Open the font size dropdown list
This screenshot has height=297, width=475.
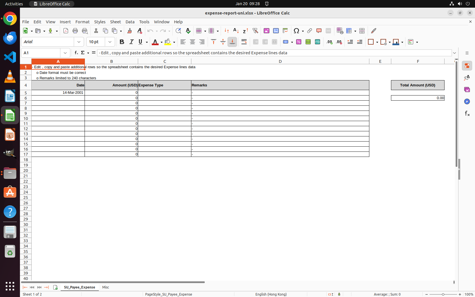point(110,42)
